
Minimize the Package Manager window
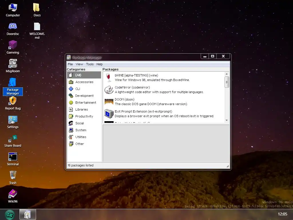pyautogui.click(x=205, y=56)
